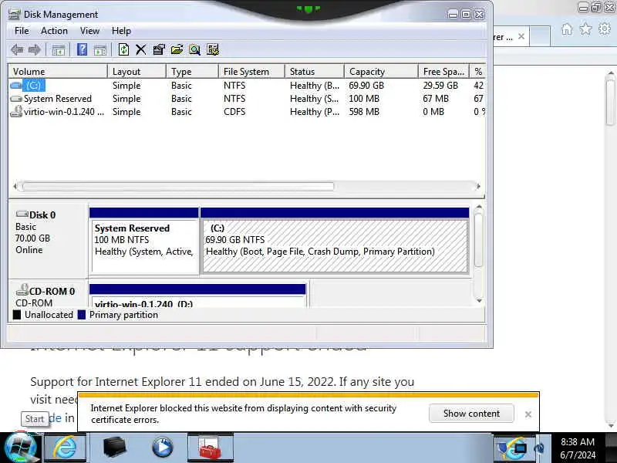
Task: Click the up arrow of the disk pane scrollbar
Action: 479,207
